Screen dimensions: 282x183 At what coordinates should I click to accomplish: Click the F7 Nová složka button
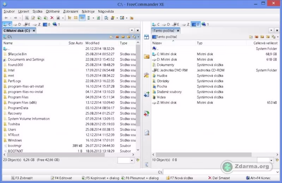179,178
